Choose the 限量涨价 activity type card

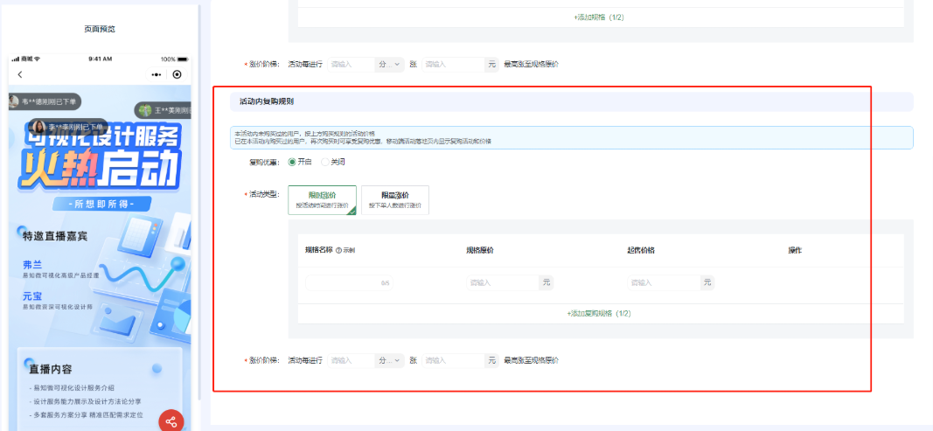(x=394, y=200)
